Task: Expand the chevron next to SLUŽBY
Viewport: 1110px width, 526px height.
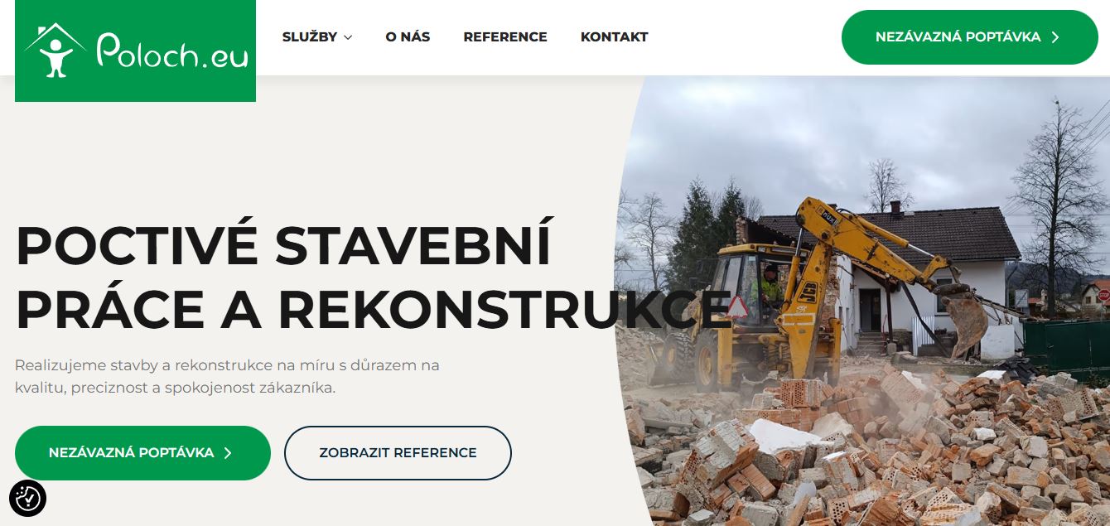Action: (x=348, y=37)
